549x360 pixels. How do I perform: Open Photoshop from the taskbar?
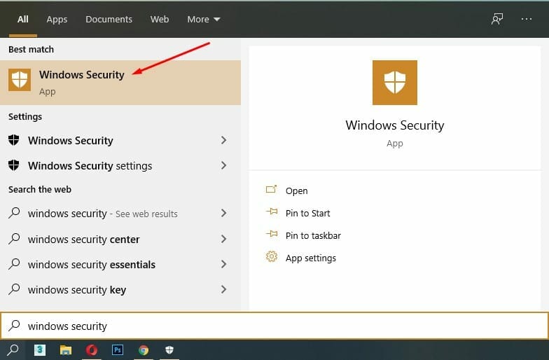coord(118,350)
